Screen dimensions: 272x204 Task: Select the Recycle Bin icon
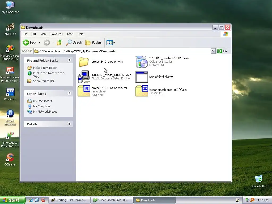point(259,181)
